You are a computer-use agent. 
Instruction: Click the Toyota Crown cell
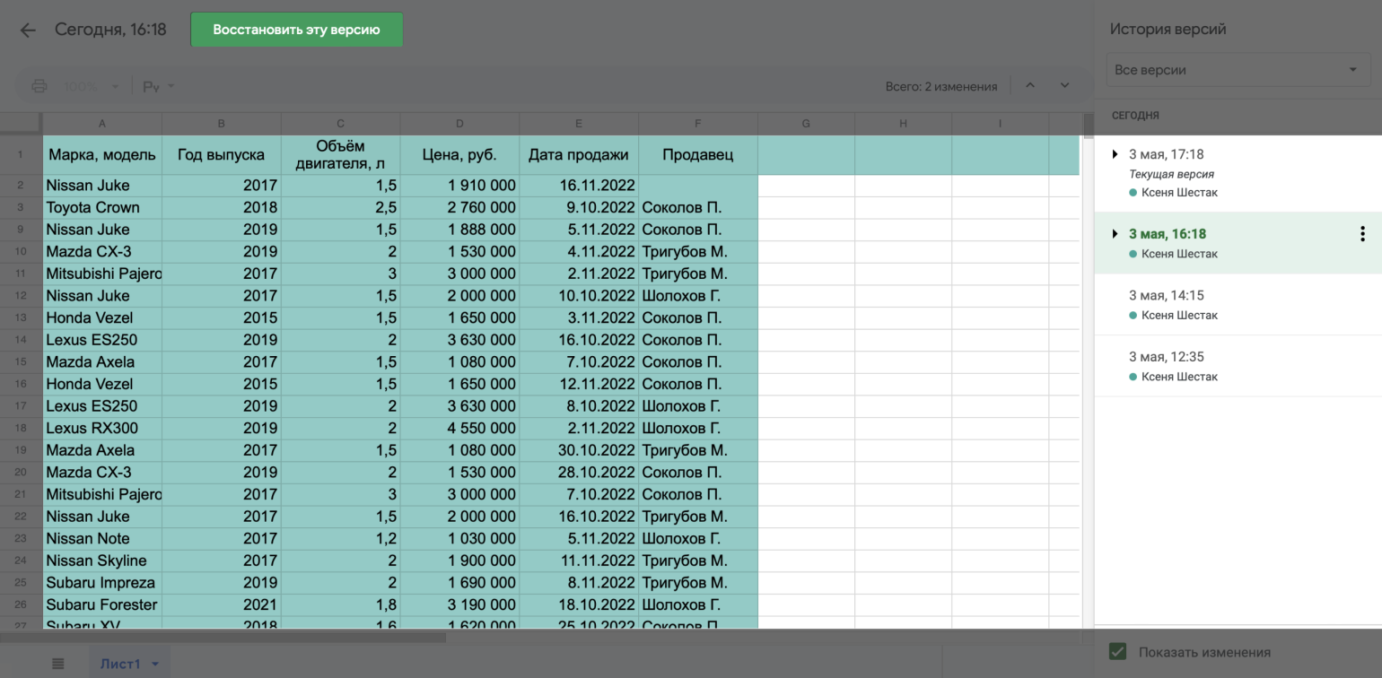pos(102,207)
